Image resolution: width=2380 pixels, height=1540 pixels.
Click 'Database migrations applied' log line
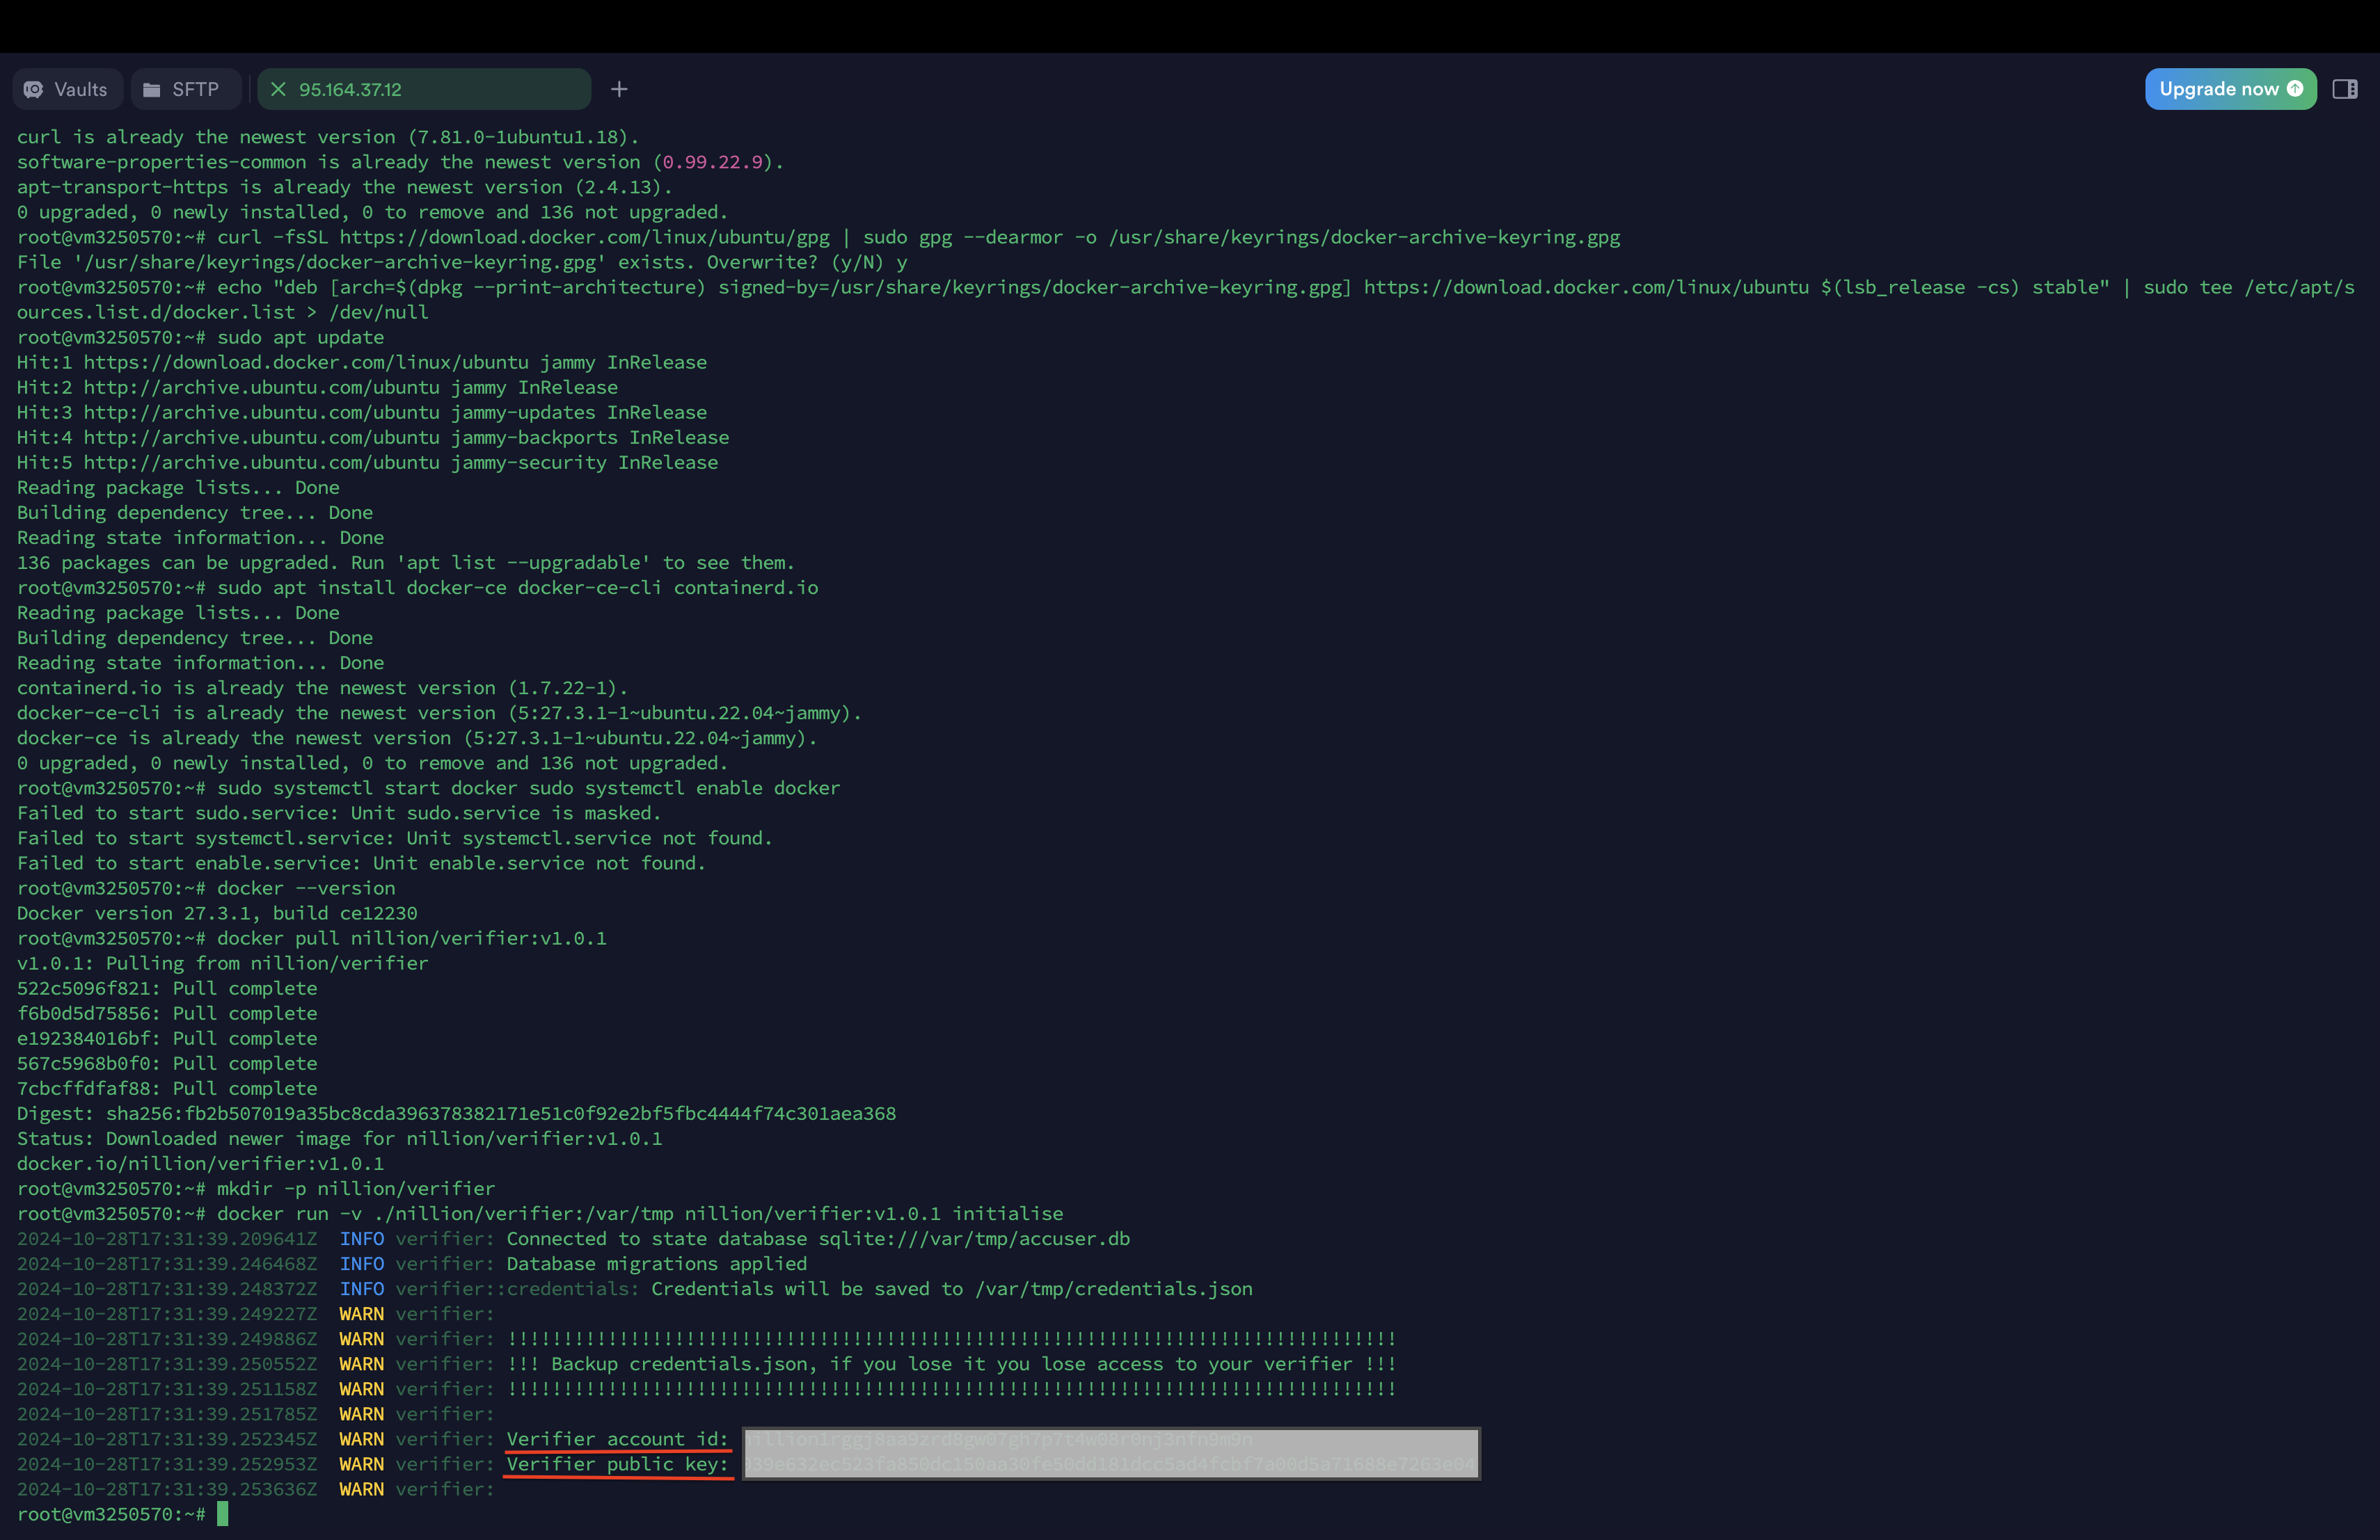(x=656, y=1263)
